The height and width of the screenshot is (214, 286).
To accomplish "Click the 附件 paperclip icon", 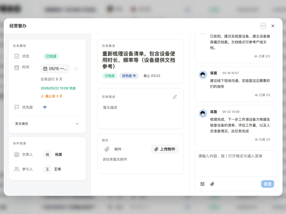I will (x=107, y=149).
